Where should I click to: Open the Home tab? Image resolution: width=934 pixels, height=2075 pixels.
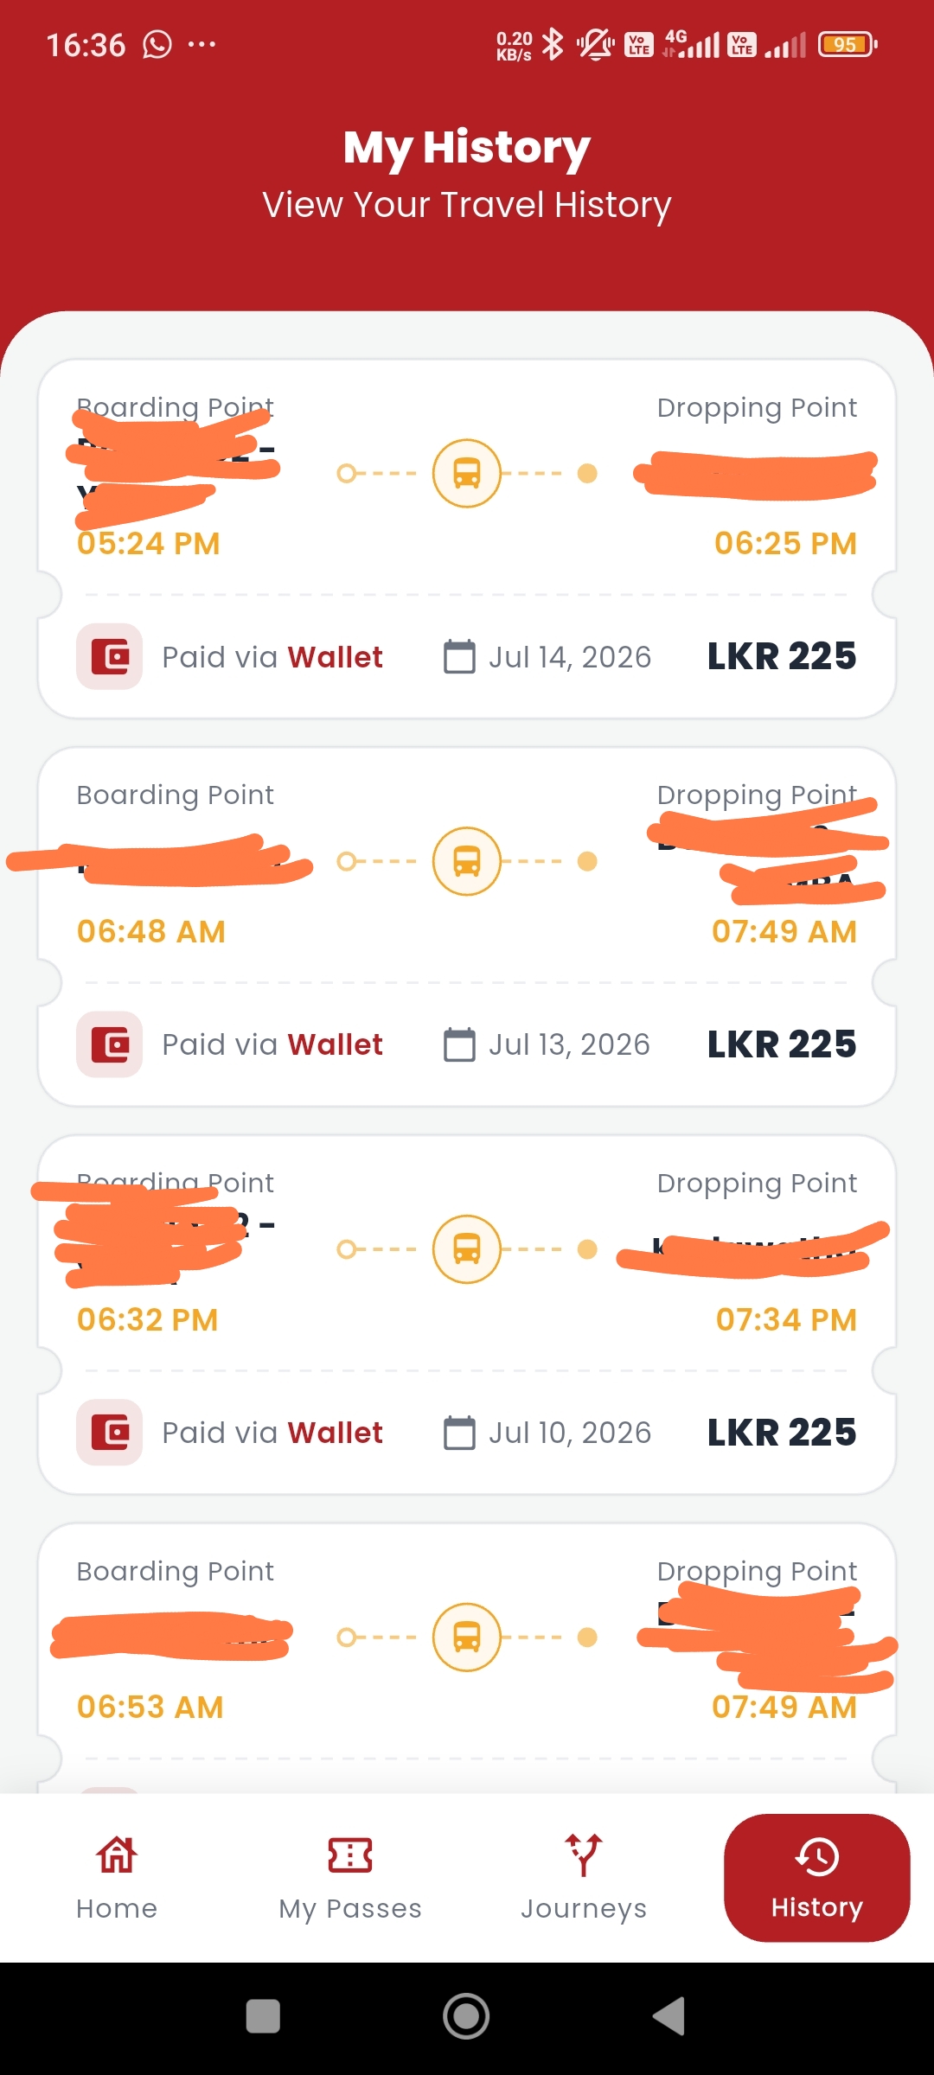point(117,1878)
